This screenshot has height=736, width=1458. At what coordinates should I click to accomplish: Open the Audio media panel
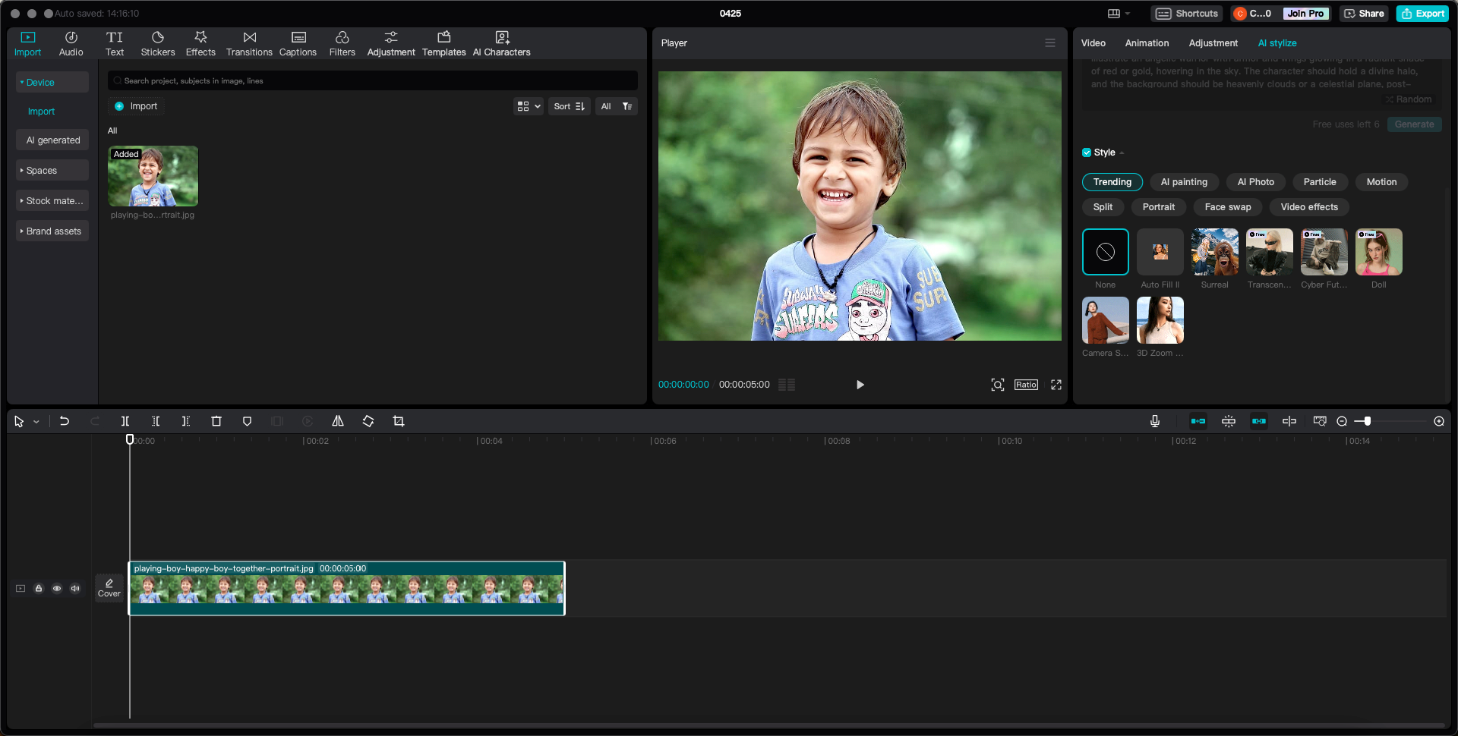coord(71,42)
